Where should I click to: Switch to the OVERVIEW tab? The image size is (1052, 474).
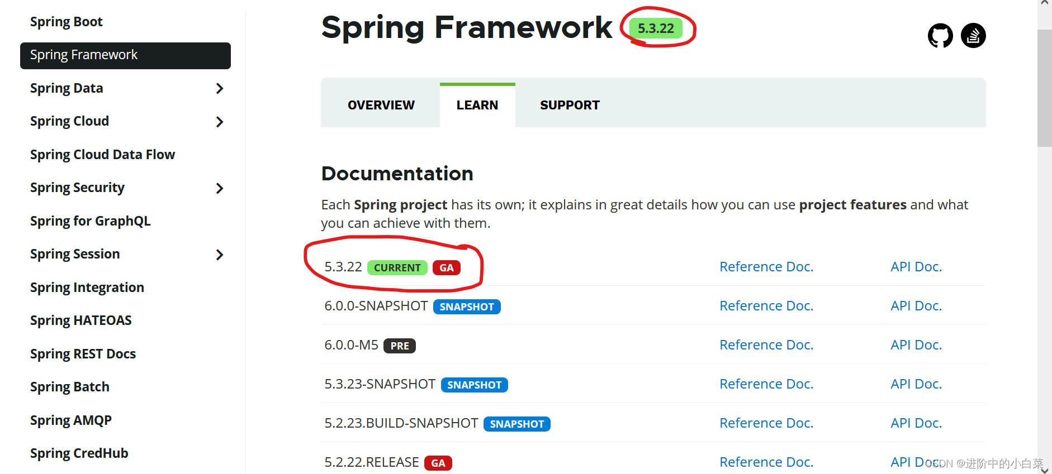[381, 105]
